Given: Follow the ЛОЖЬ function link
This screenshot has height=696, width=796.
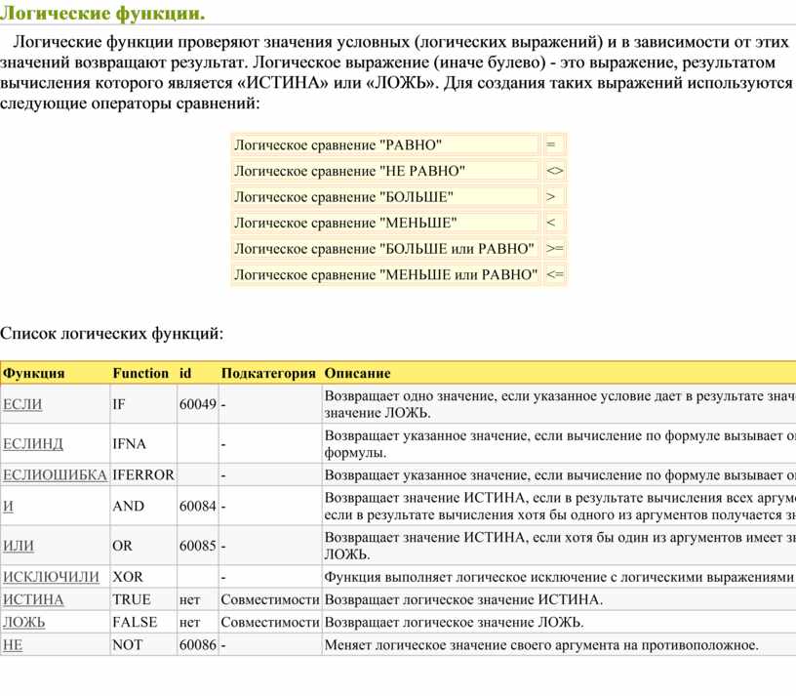Looking at the screenshot, I should coord(23,622).
